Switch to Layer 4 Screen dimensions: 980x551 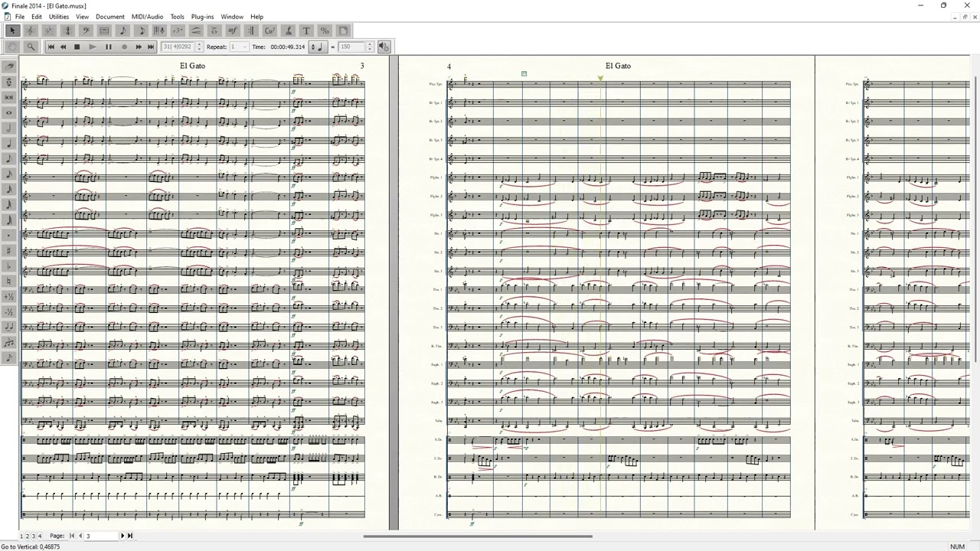40,536
